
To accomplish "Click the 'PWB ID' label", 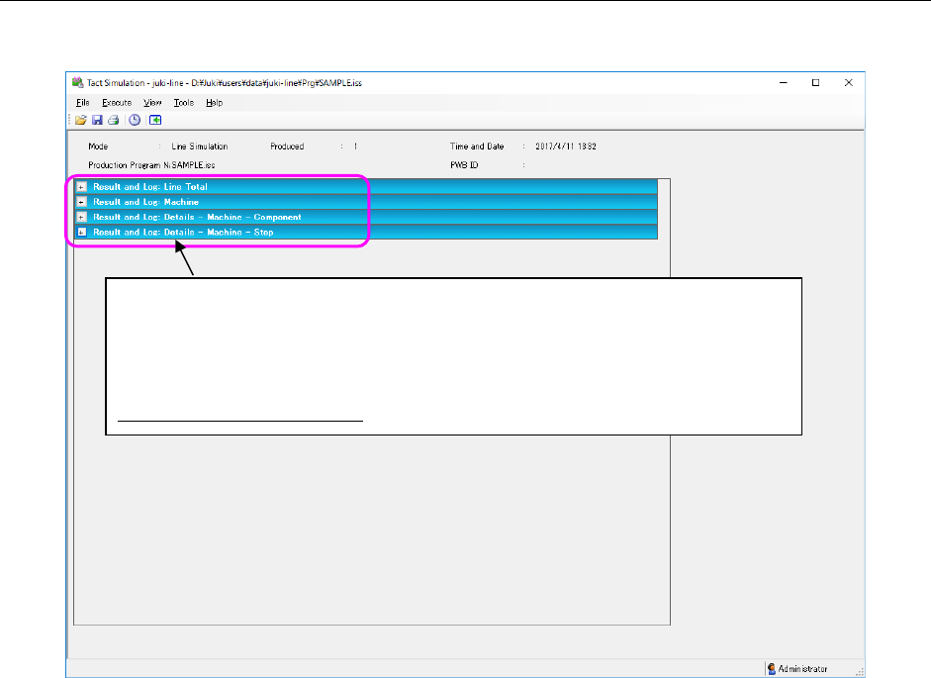I will [x=464, y=165].
